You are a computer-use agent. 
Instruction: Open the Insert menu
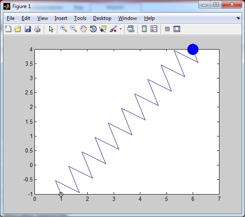click(x=61, y=18)
